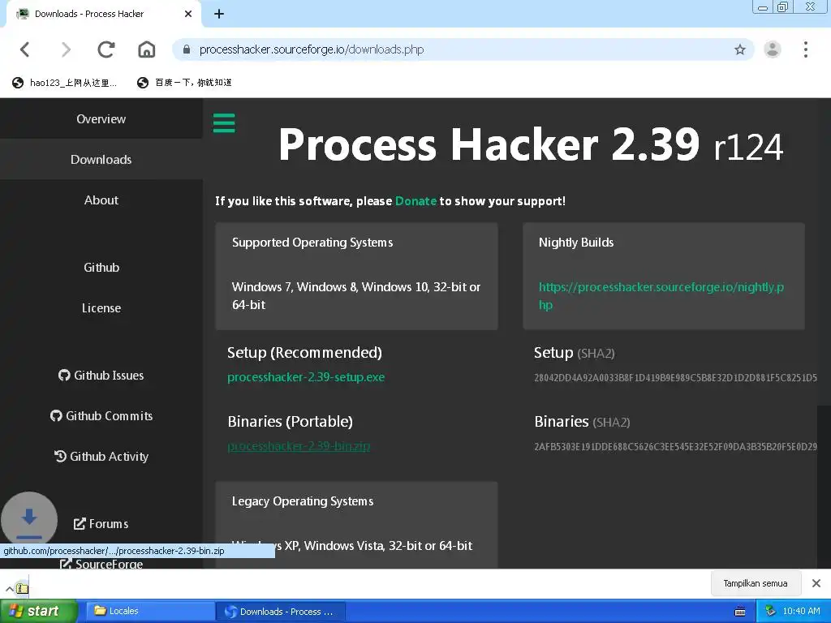This screenshot has height=623, width=831.
Task: Reload the Process Hacker page
Action: pos(106,49)
